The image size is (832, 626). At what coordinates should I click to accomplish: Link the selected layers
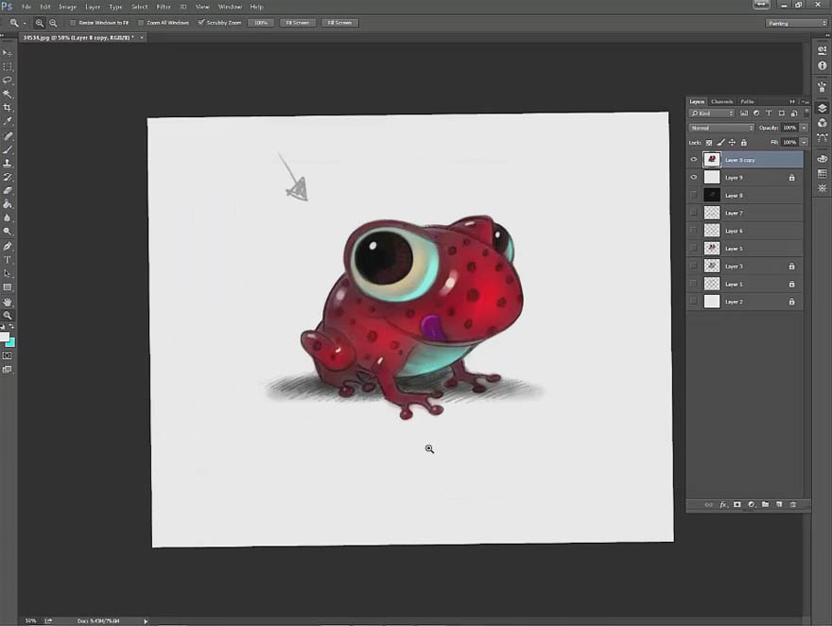click(708, 505)
